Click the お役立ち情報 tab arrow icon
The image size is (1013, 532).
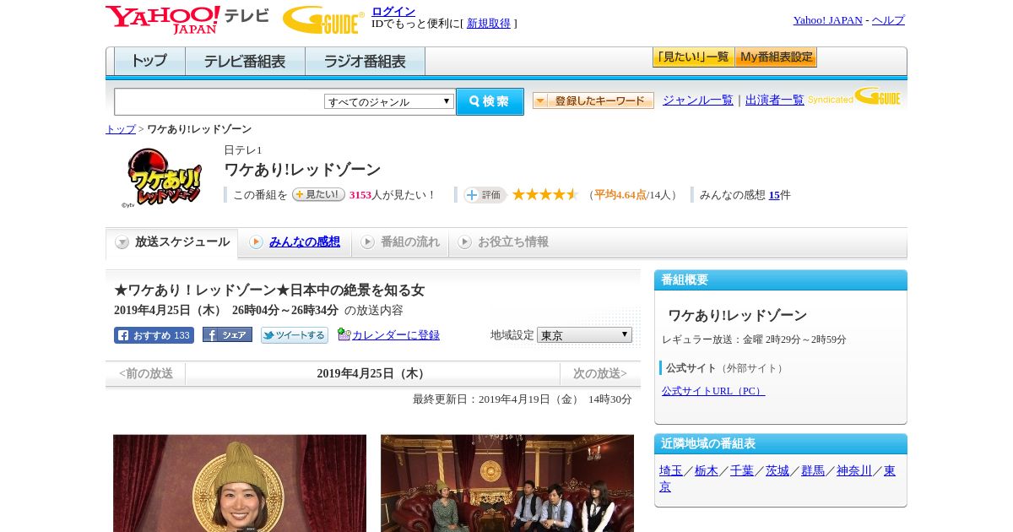464,242
